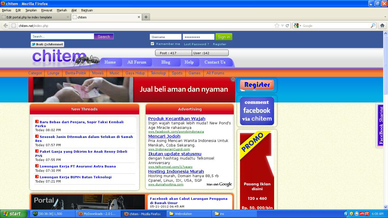Click the page's vertical scrollbar down arrow
Screen dimensions: 388x218
(x=385, y=207)
